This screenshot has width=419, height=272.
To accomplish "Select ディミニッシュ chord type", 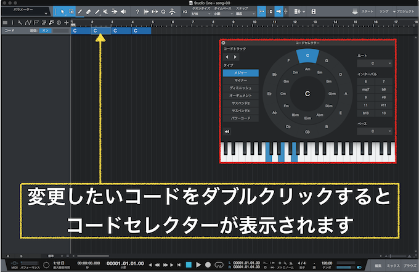I will click(241, 88).
